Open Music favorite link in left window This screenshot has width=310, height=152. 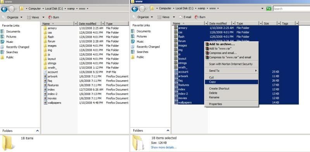tap(10, 42)
